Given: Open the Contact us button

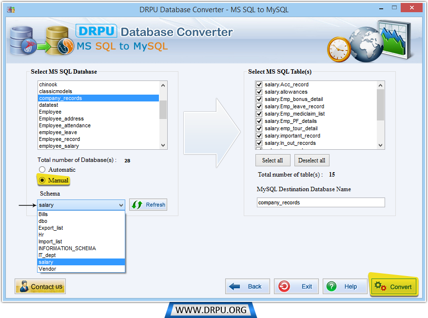Looking at the screenshot, I should pyautogui.click(x=40, y=286).
